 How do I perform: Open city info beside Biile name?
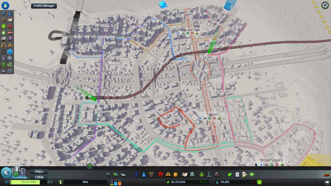pyautogui.click(x=60, y=182)
